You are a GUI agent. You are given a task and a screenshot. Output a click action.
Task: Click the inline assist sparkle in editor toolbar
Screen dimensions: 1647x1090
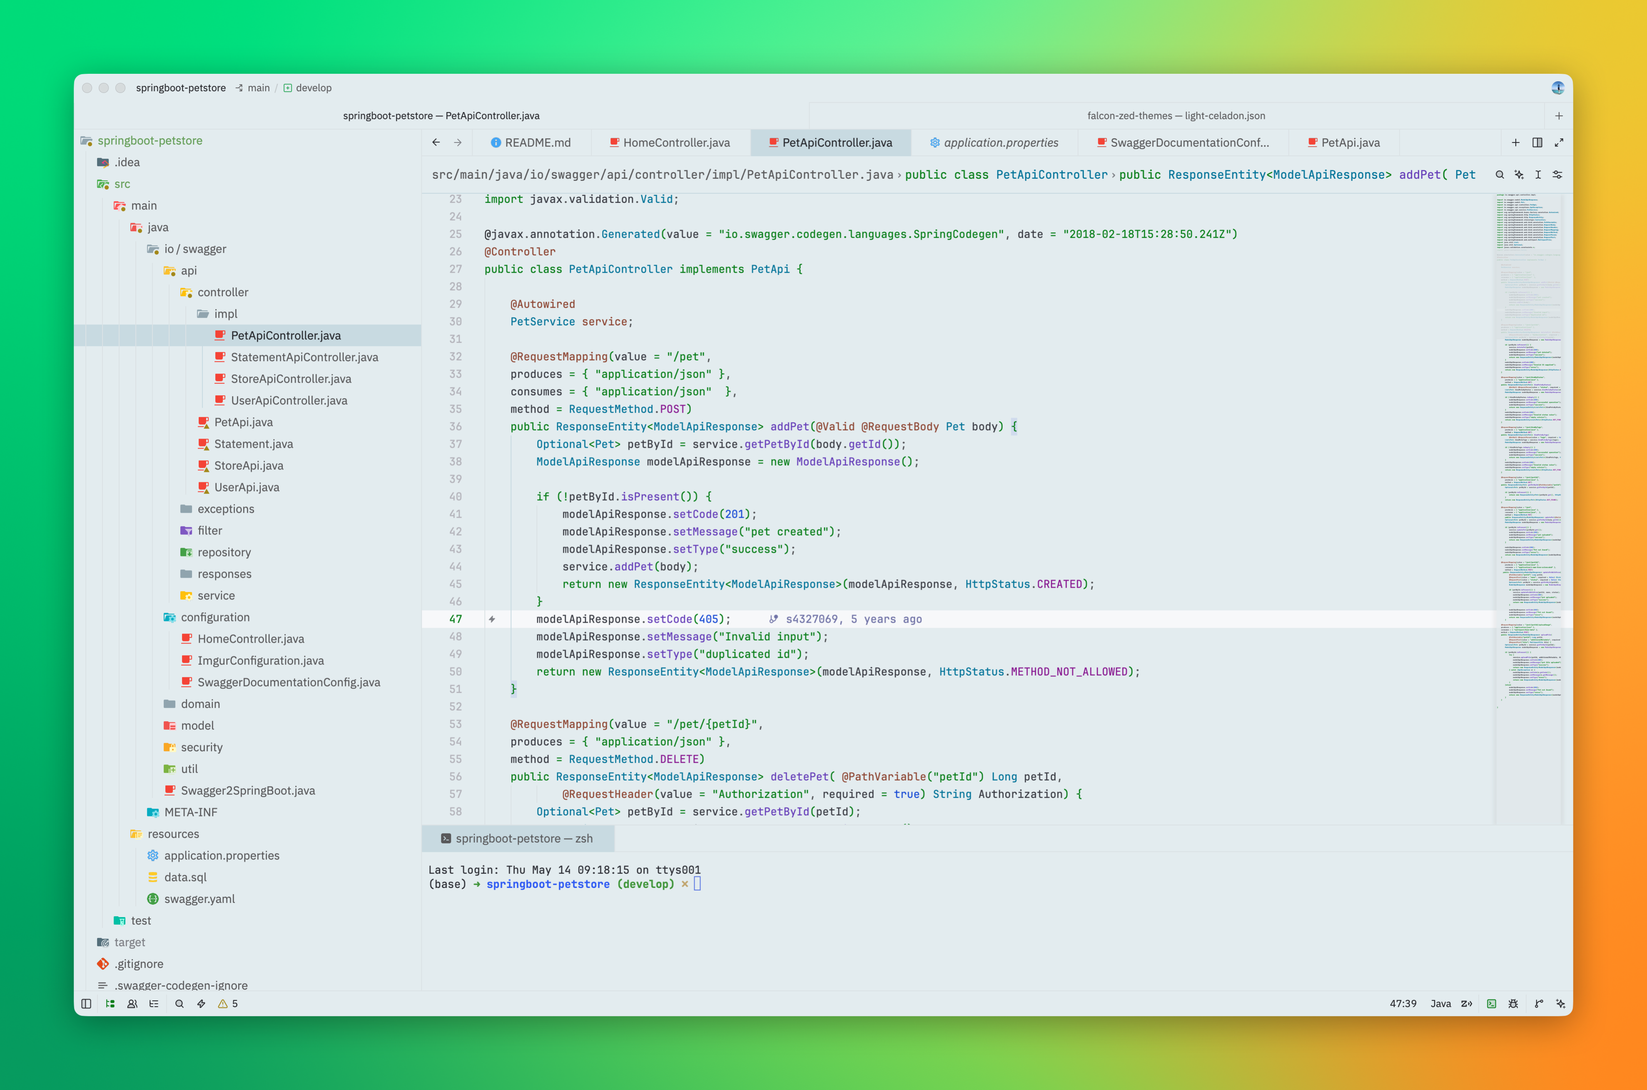[1519, 175]
